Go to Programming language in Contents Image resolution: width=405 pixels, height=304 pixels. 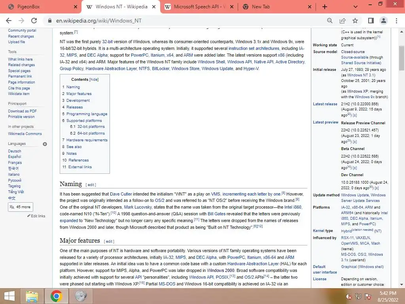click(x=87, y=114)
